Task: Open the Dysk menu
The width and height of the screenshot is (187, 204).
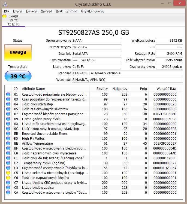Action: (59, 11)
